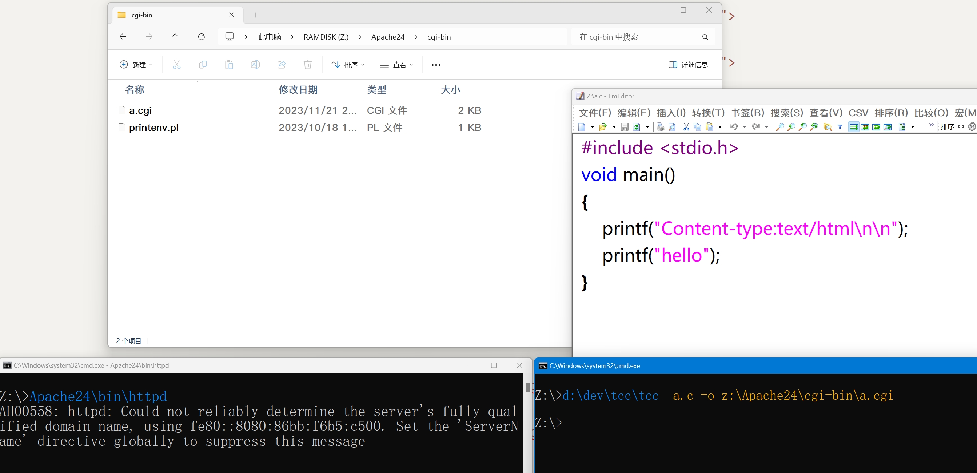Click the Open file folder icon in EmEditor
The height and width of the screenshot is (473, 977).
tap(603, 127)
